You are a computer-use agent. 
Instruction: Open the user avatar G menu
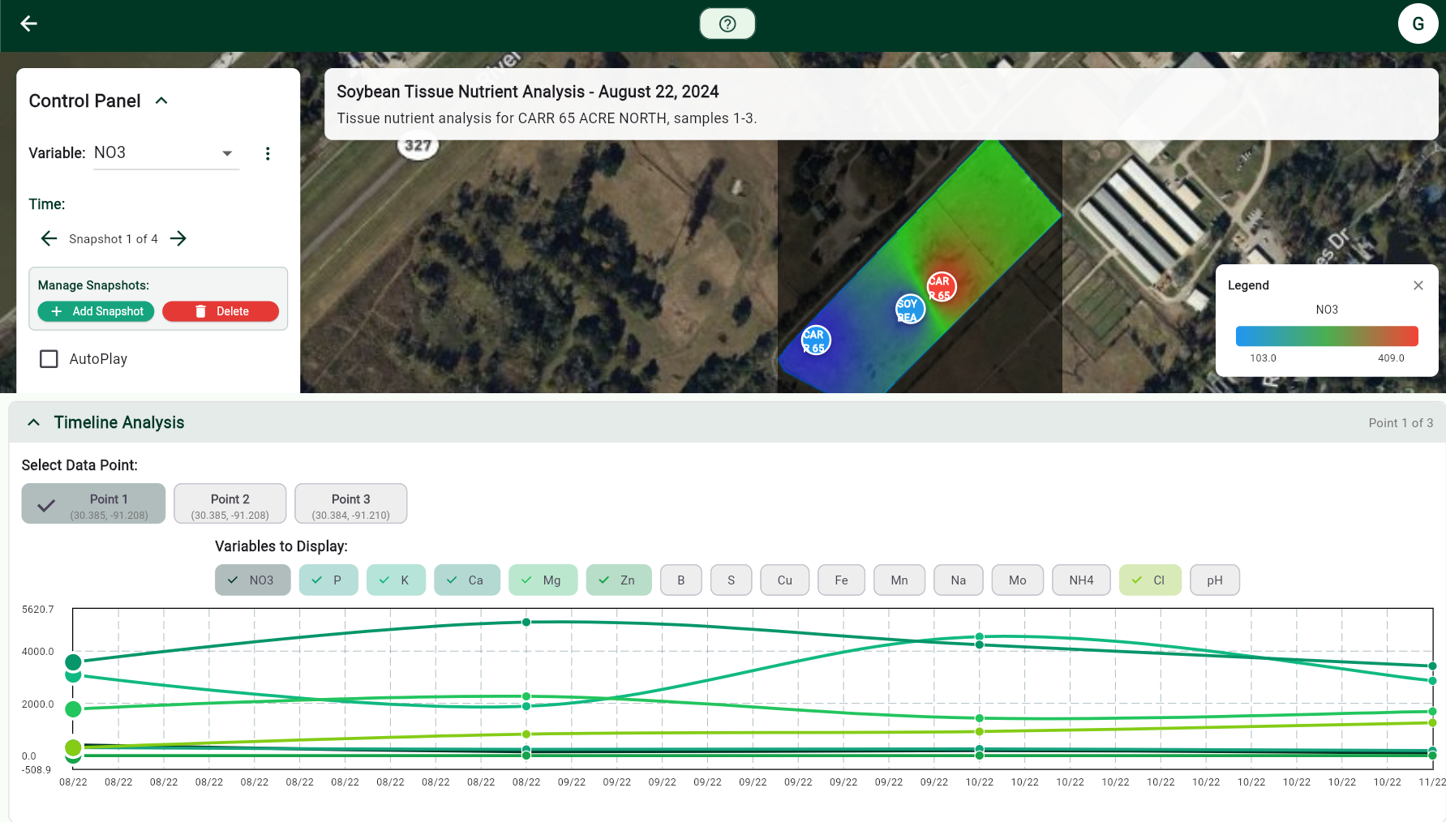(x=1418, y=24)
